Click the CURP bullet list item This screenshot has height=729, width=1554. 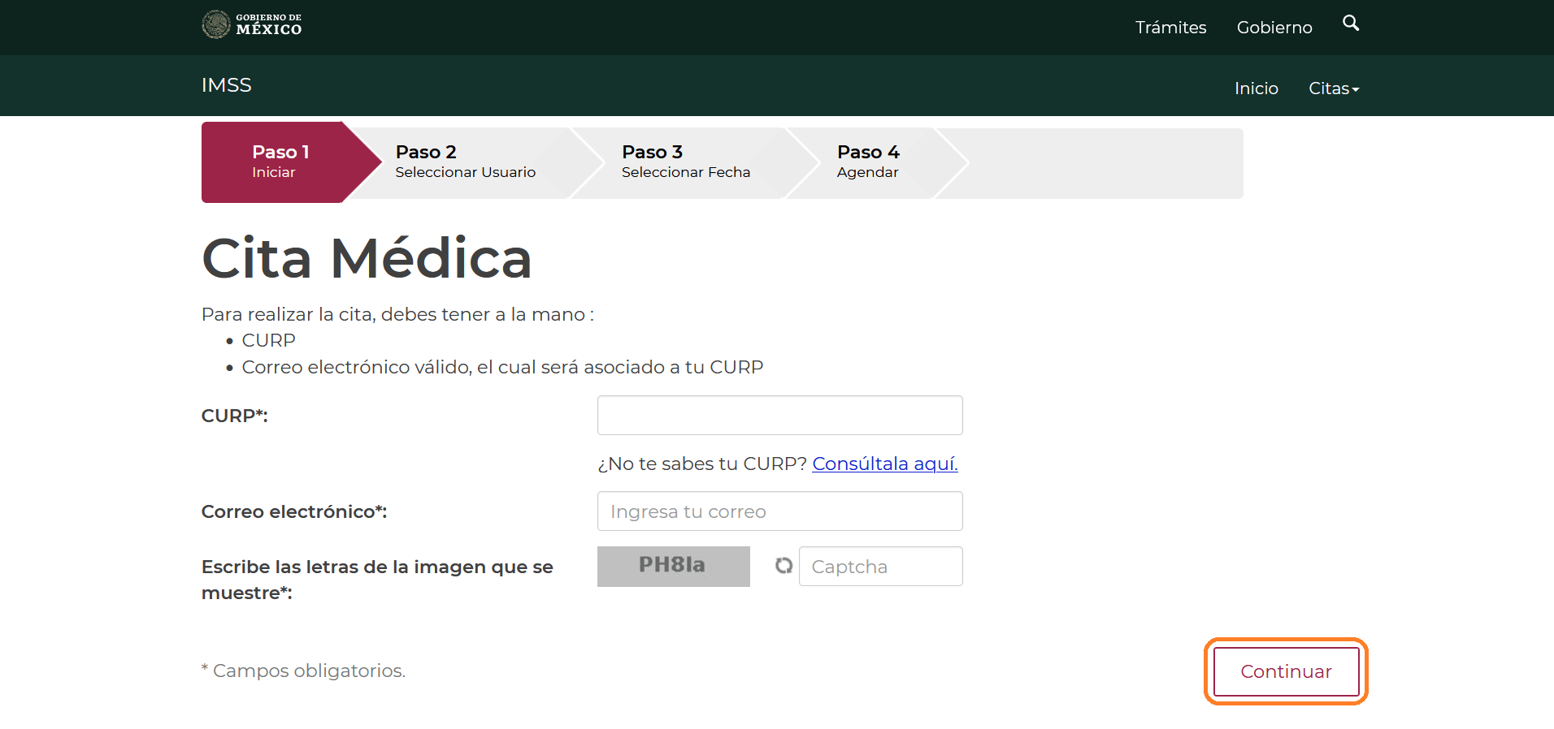click(269, 340)
